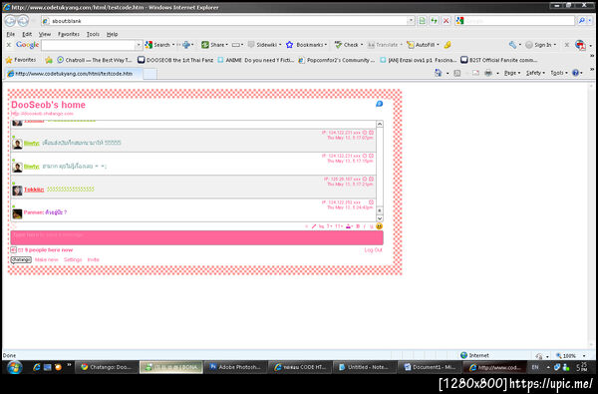Click the chat scrollbar up arrow
This screenshot has height=394, width=598.
[380, 124]
